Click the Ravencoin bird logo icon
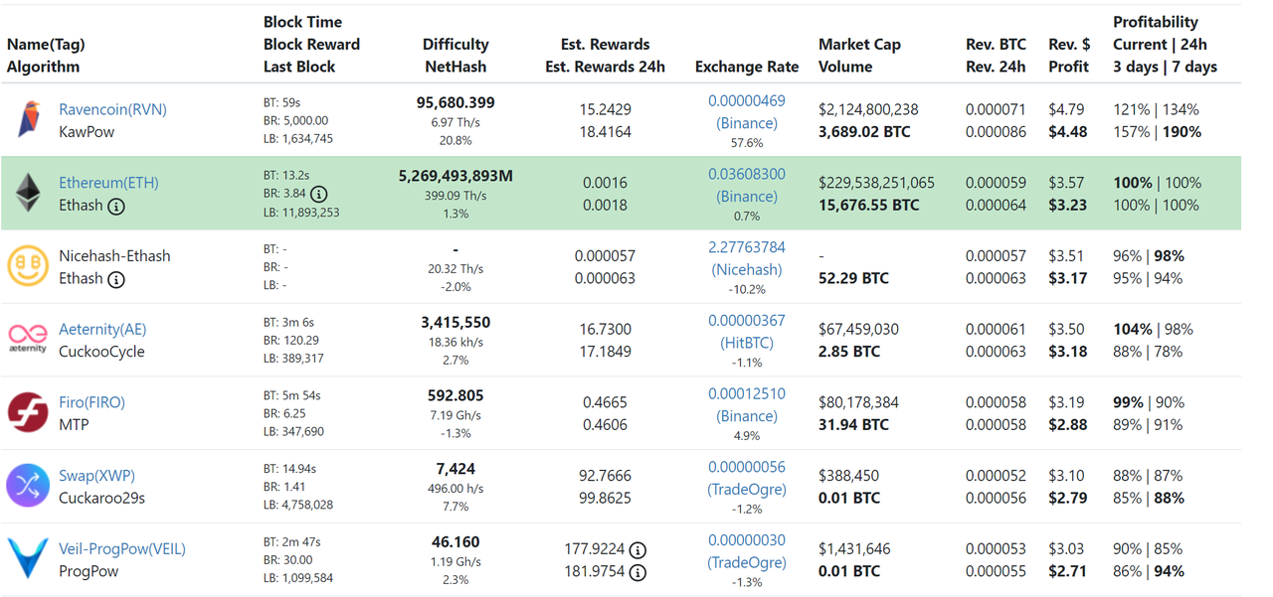Image resolution: width=1273 pixels, height=597 pixels. 29,119
